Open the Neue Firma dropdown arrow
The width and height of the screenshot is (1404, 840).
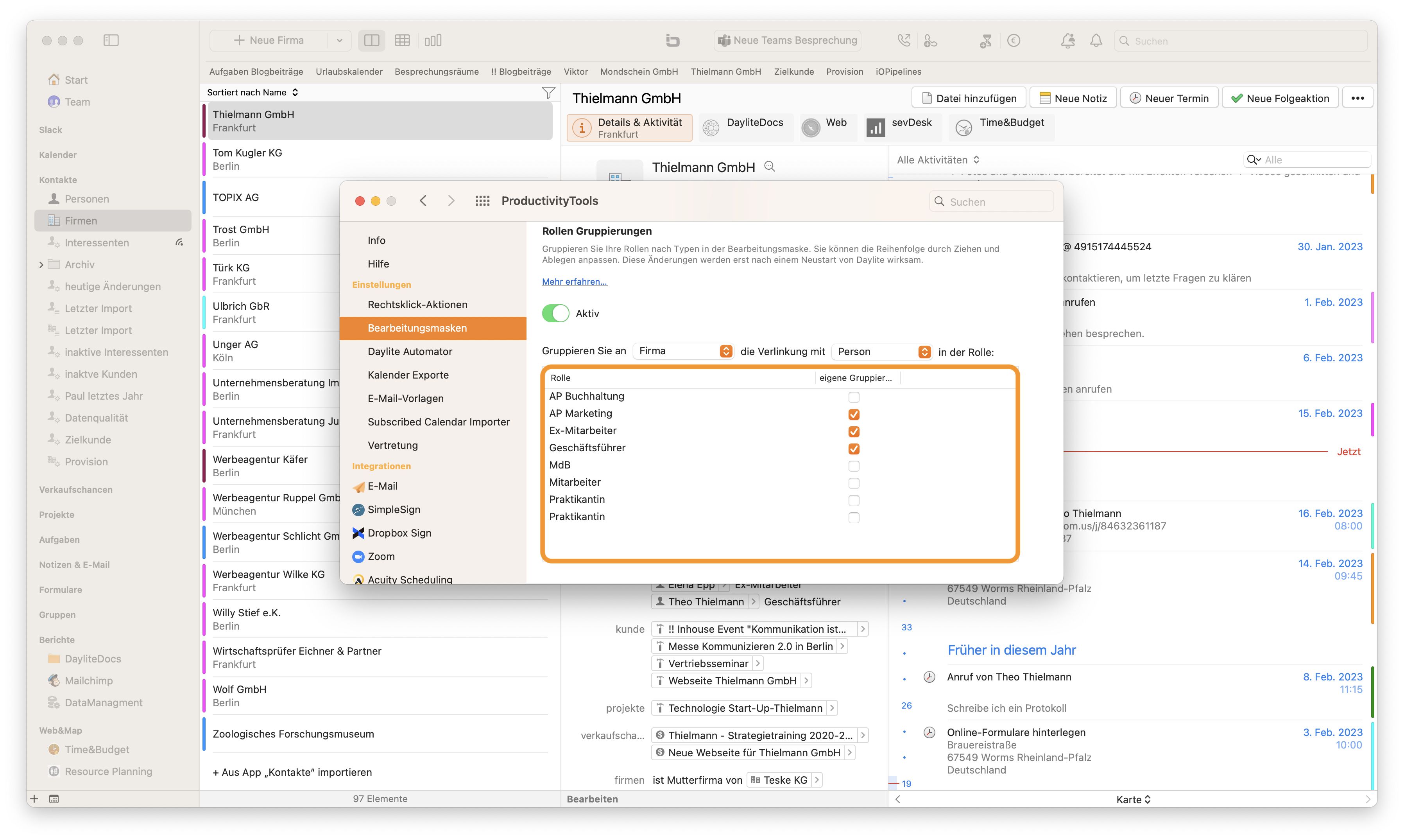coord(339,40)
